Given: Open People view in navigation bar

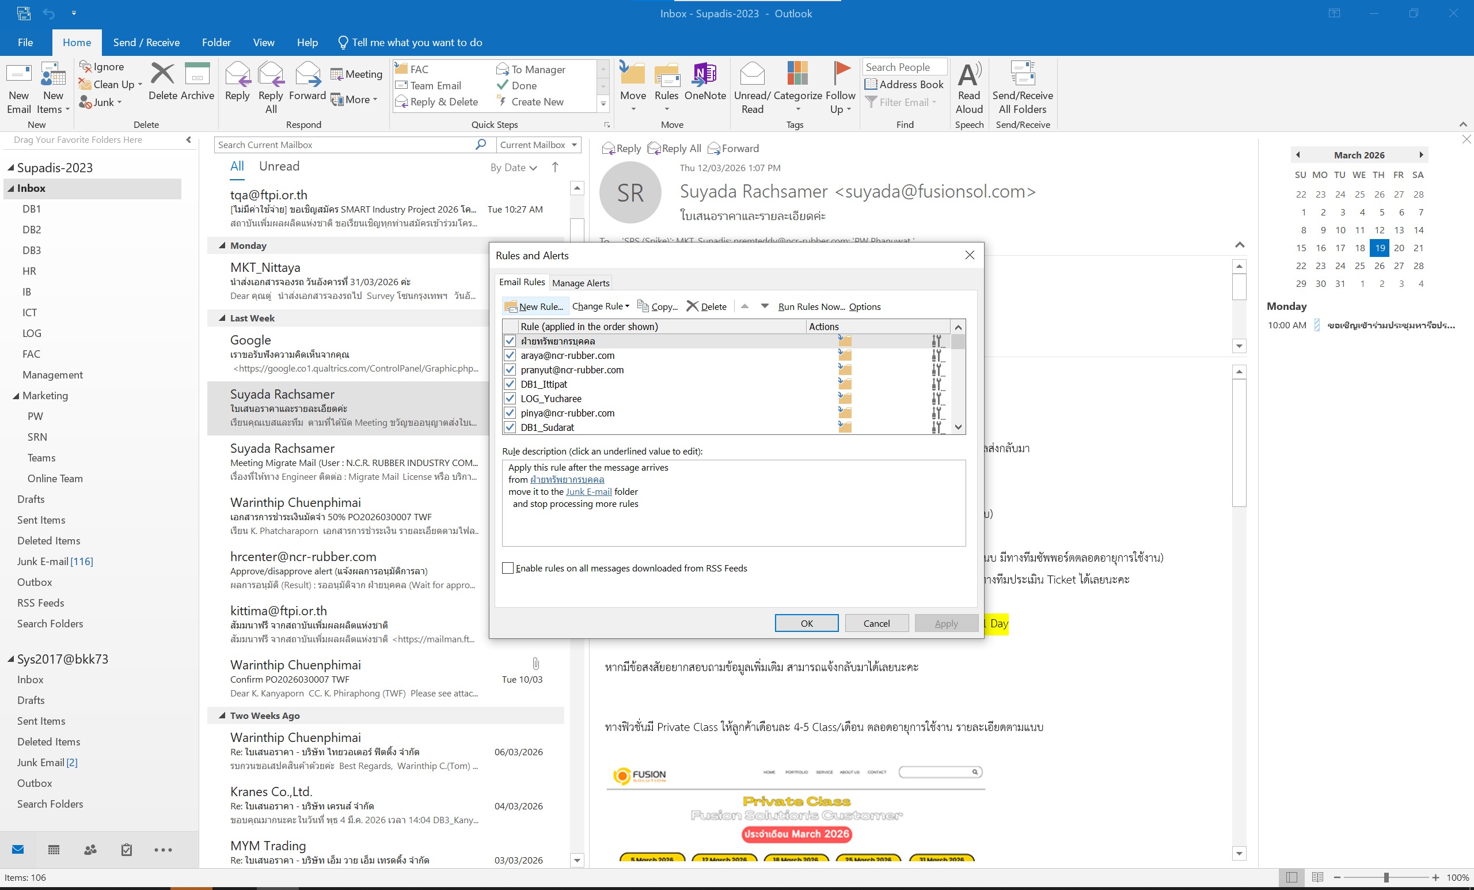Looking at the screenshot, I should (x=90, y=850).
